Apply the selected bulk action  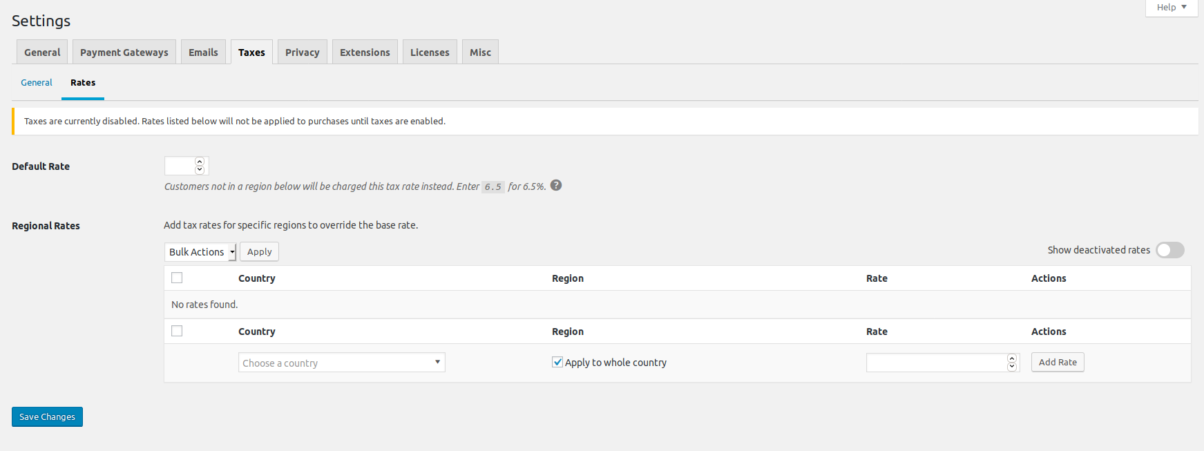[260, 251]
